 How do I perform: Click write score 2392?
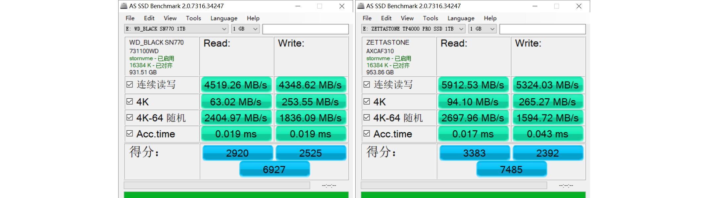(x=548, y=153)
